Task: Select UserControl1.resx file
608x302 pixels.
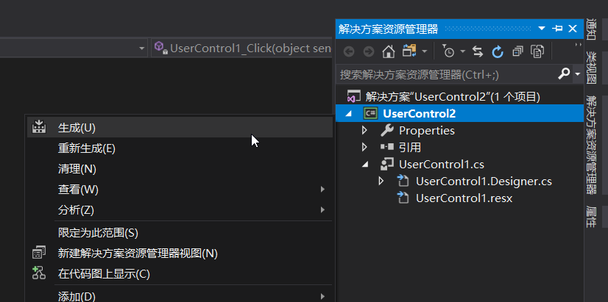Action: (x=464, y=198)
